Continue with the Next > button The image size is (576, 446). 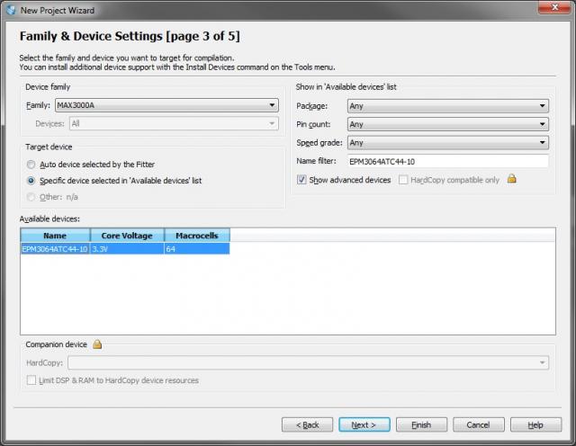pyautogui.click(x=364, y=424)
